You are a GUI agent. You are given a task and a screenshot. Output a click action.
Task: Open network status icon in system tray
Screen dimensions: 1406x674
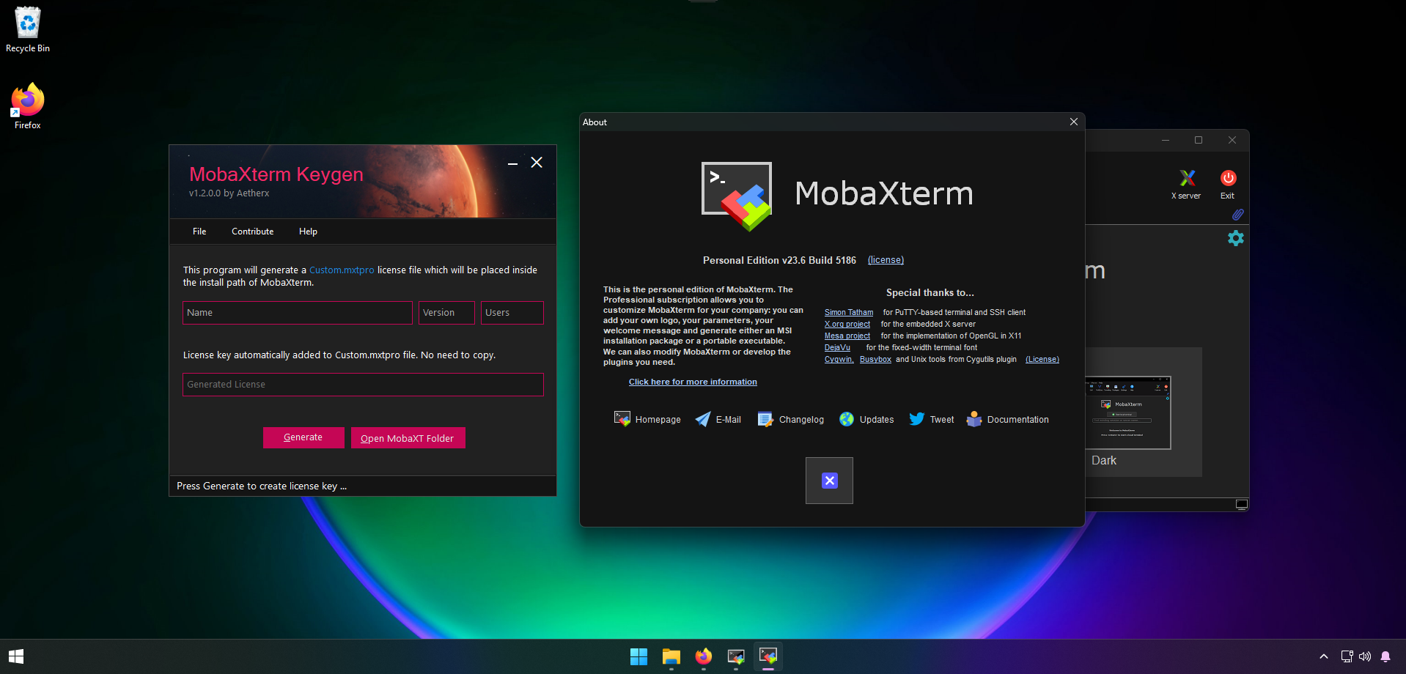coord(1347,656)
